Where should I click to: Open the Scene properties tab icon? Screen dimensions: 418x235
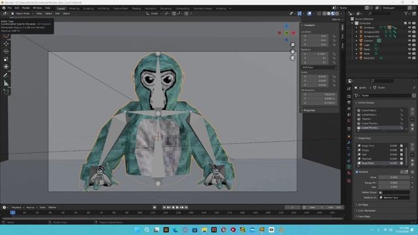(349, 115)
